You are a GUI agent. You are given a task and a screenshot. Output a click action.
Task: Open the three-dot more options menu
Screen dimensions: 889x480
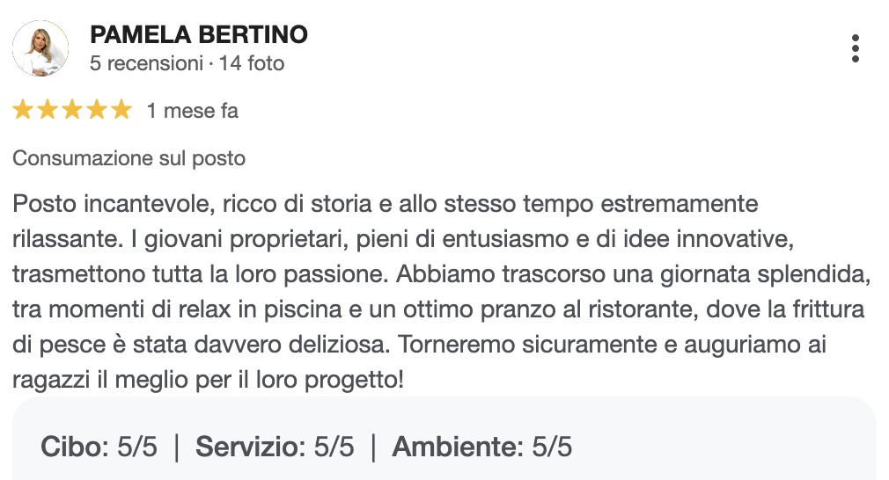[x=855, y=48]
